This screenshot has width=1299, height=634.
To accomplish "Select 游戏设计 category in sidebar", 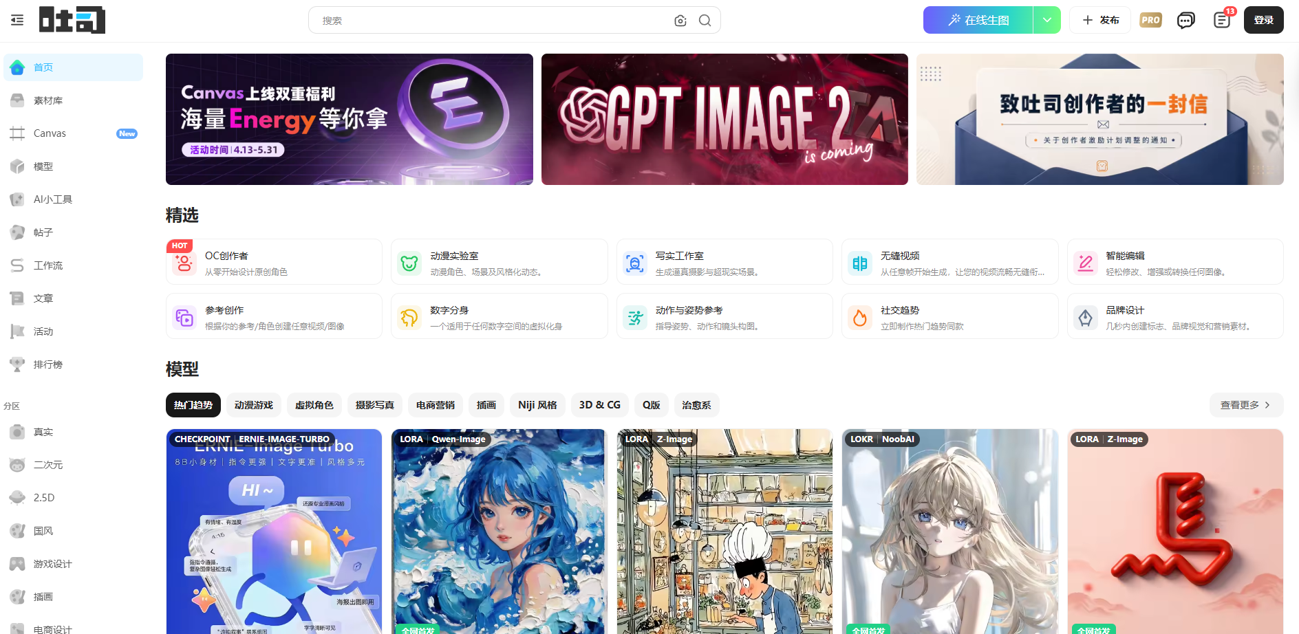I will [74, 564].
